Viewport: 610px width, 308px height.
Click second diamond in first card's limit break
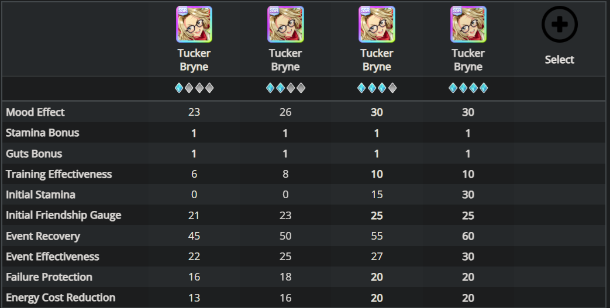[x=189, y=88]
